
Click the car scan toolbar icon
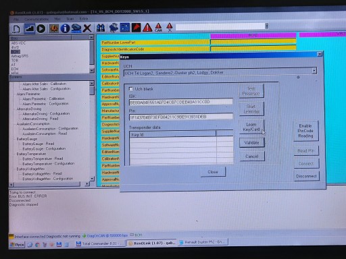76,28
